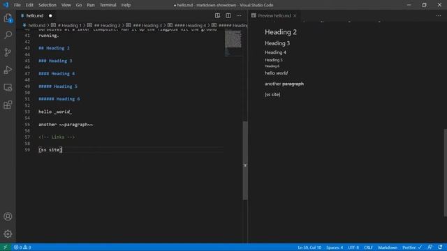
Task: Open the Run and Debug view
Action: 8,70
